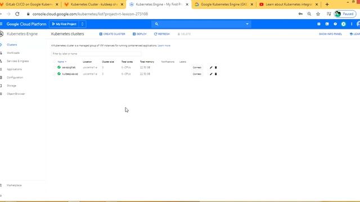This screenshot has height=202, width=360.
Task: Tick checkbox for first cluster row
Action: point(54,67)
